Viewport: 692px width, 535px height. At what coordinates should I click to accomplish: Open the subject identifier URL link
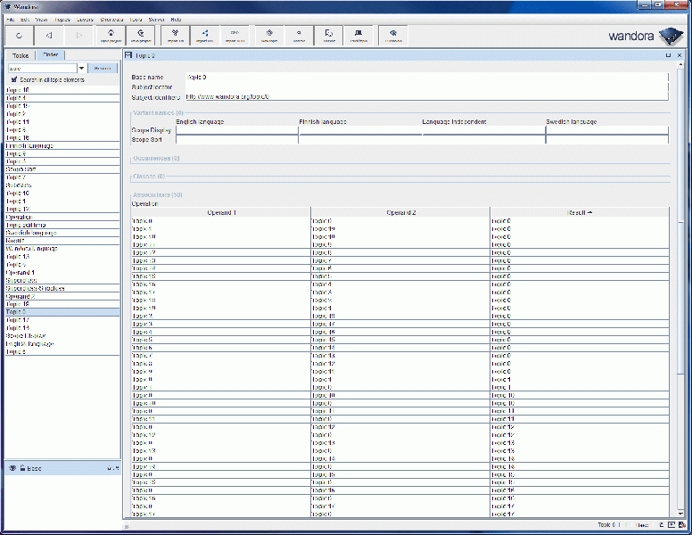pos(227,96)
